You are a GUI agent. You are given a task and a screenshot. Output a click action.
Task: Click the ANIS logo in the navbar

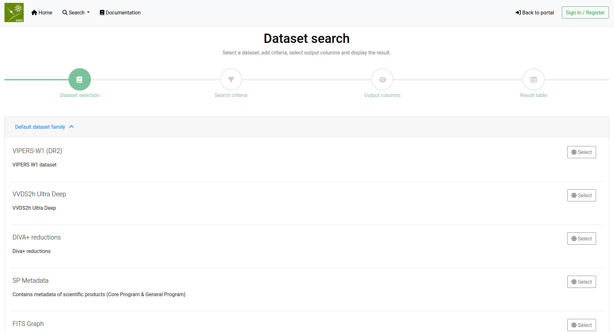pyautogui.click(x=14, y=12)
